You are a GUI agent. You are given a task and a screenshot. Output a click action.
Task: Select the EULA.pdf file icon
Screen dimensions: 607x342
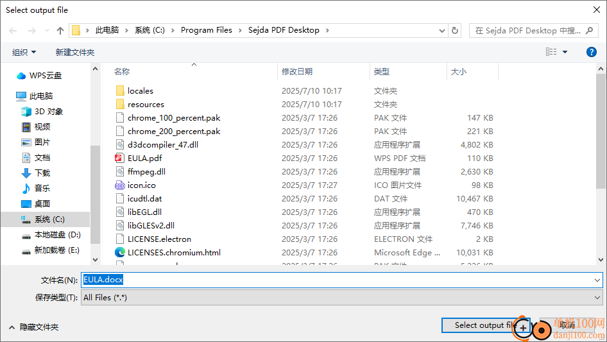[x=119, y=158]
